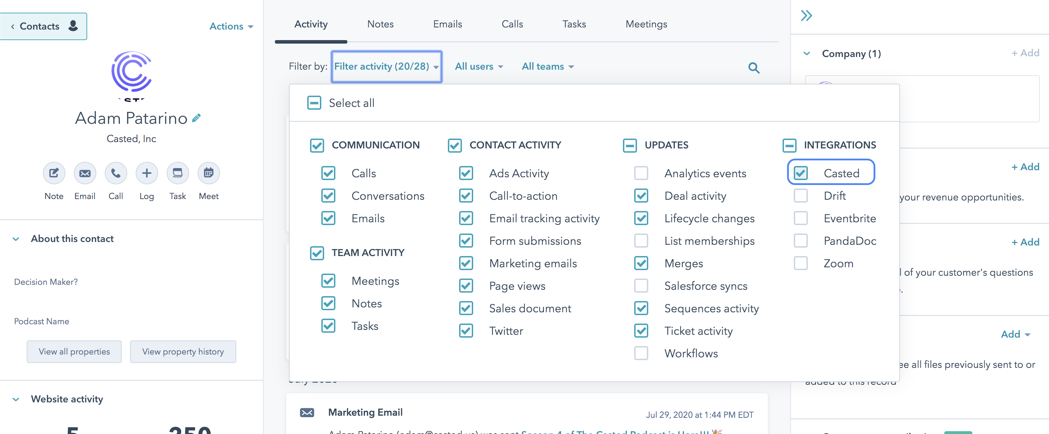The height and width of the screenshot is (434, 1049).
Task: Open the All teams dropdown
Action: [x=548, y=66]
